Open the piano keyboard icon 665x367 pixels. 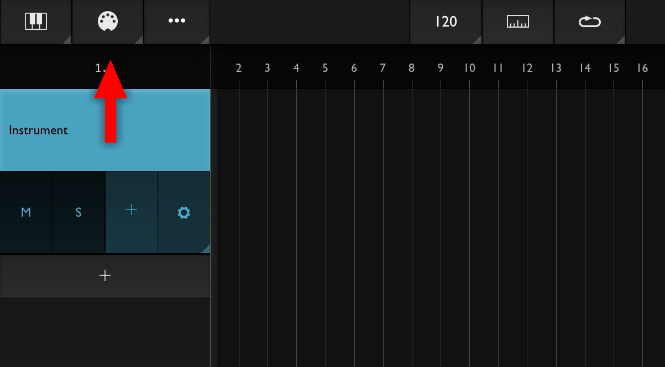click(36, 22)
